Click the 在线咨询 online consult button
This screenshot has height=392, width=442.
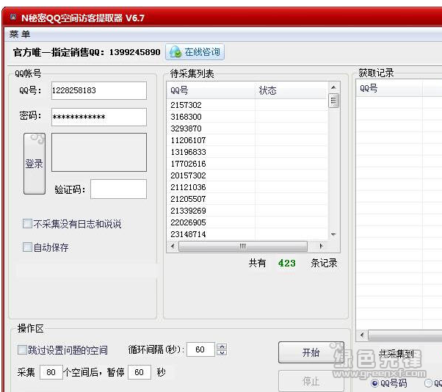pos(195,52)
